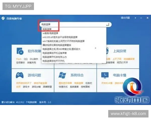Click the 浏览器异常 link

point(129,59)
